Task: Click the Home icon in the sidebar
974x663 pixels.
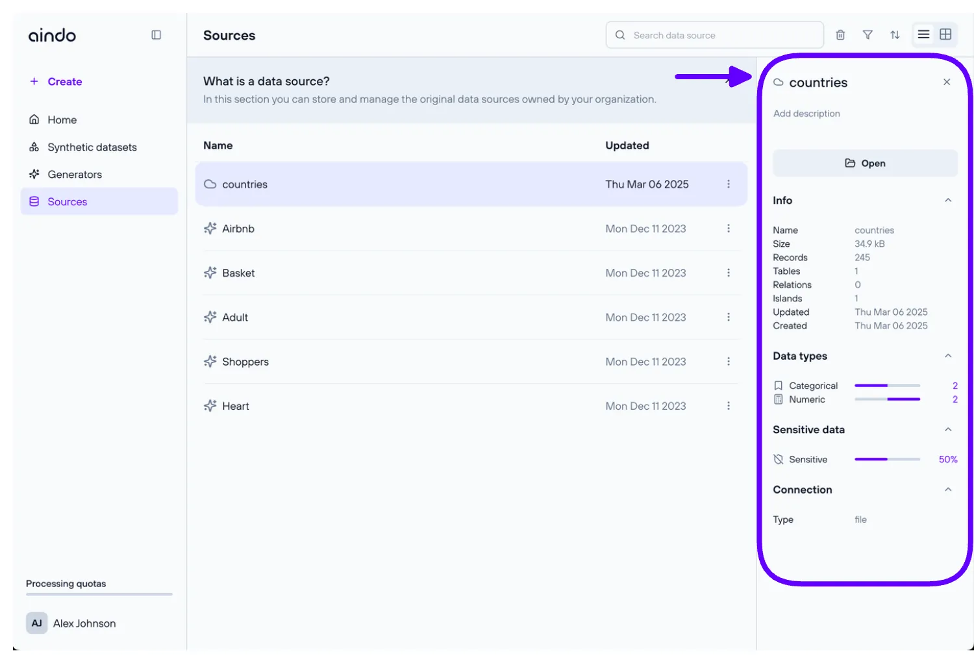Action: click(34, 119)
